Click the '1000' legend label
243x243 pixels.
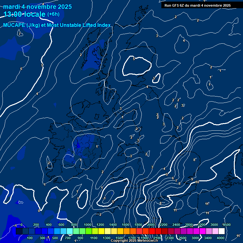pyautogui.click(x=88, y=225)
